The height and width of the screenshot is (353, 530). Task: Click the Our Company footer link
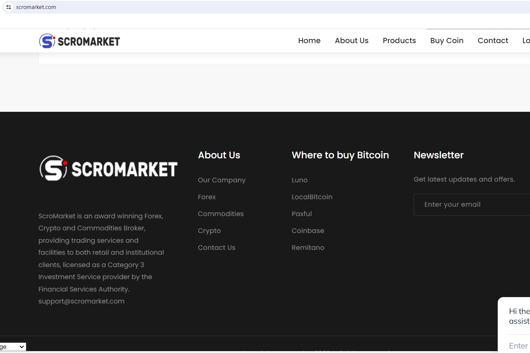coord(221,180)
